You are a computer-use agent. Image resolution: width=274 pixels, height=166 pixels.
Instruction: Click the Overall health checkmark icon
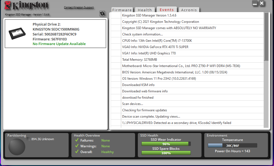point(77,152)
